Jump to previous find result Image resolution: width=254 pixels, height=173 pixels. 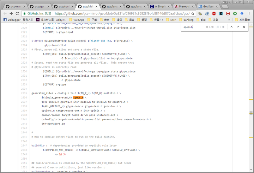(x=232, y=27)
